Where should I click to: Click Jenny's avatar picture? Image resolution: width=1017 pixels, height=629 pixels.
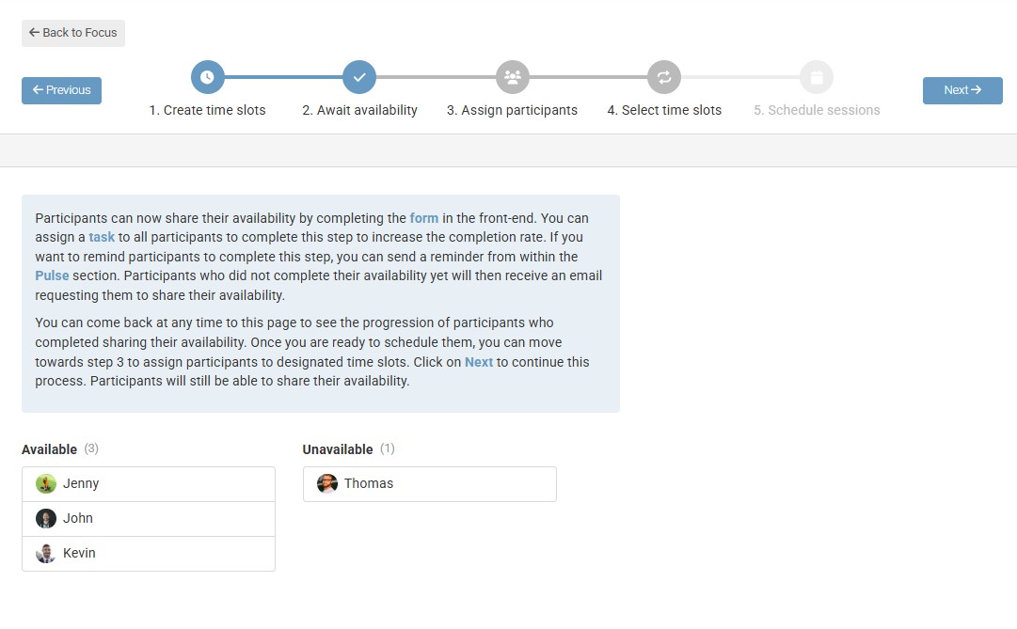coord(46,484)
